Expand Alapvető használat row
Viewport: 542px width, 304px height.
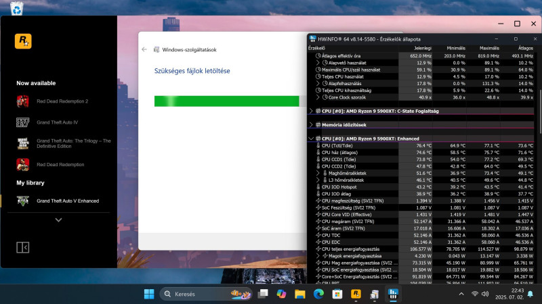[x=318, y=63]
